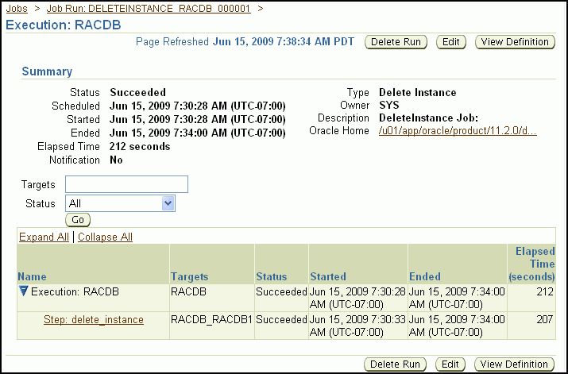Collapse the Execution: RACDB row triangle

pos(24,291)
